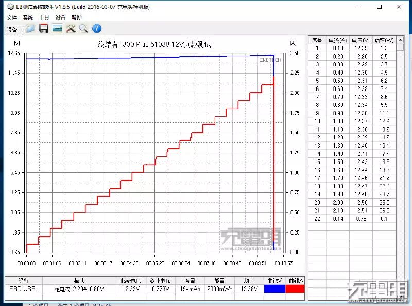
Task: Click the 电流(A) column header
Action: [338, 40]
